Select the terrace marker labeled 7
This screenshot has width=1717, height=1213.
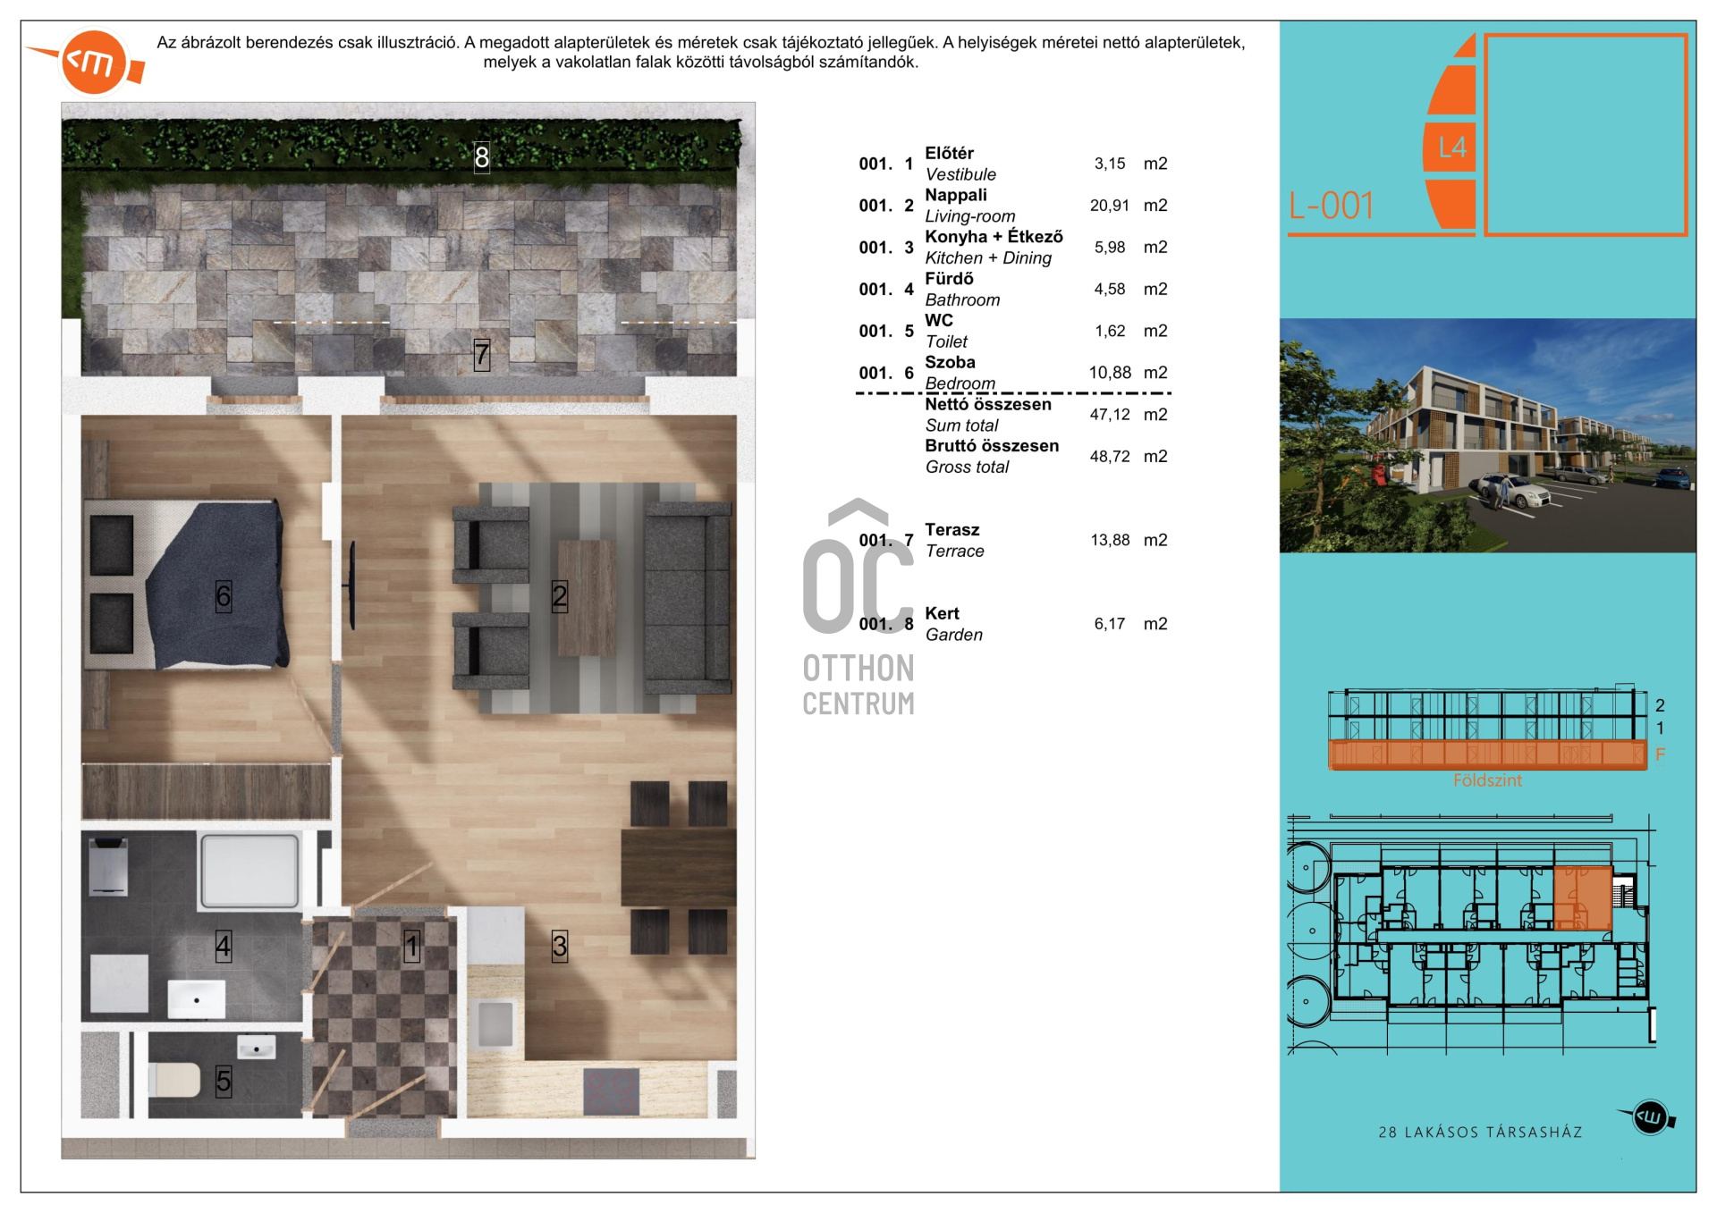point(483,355)
